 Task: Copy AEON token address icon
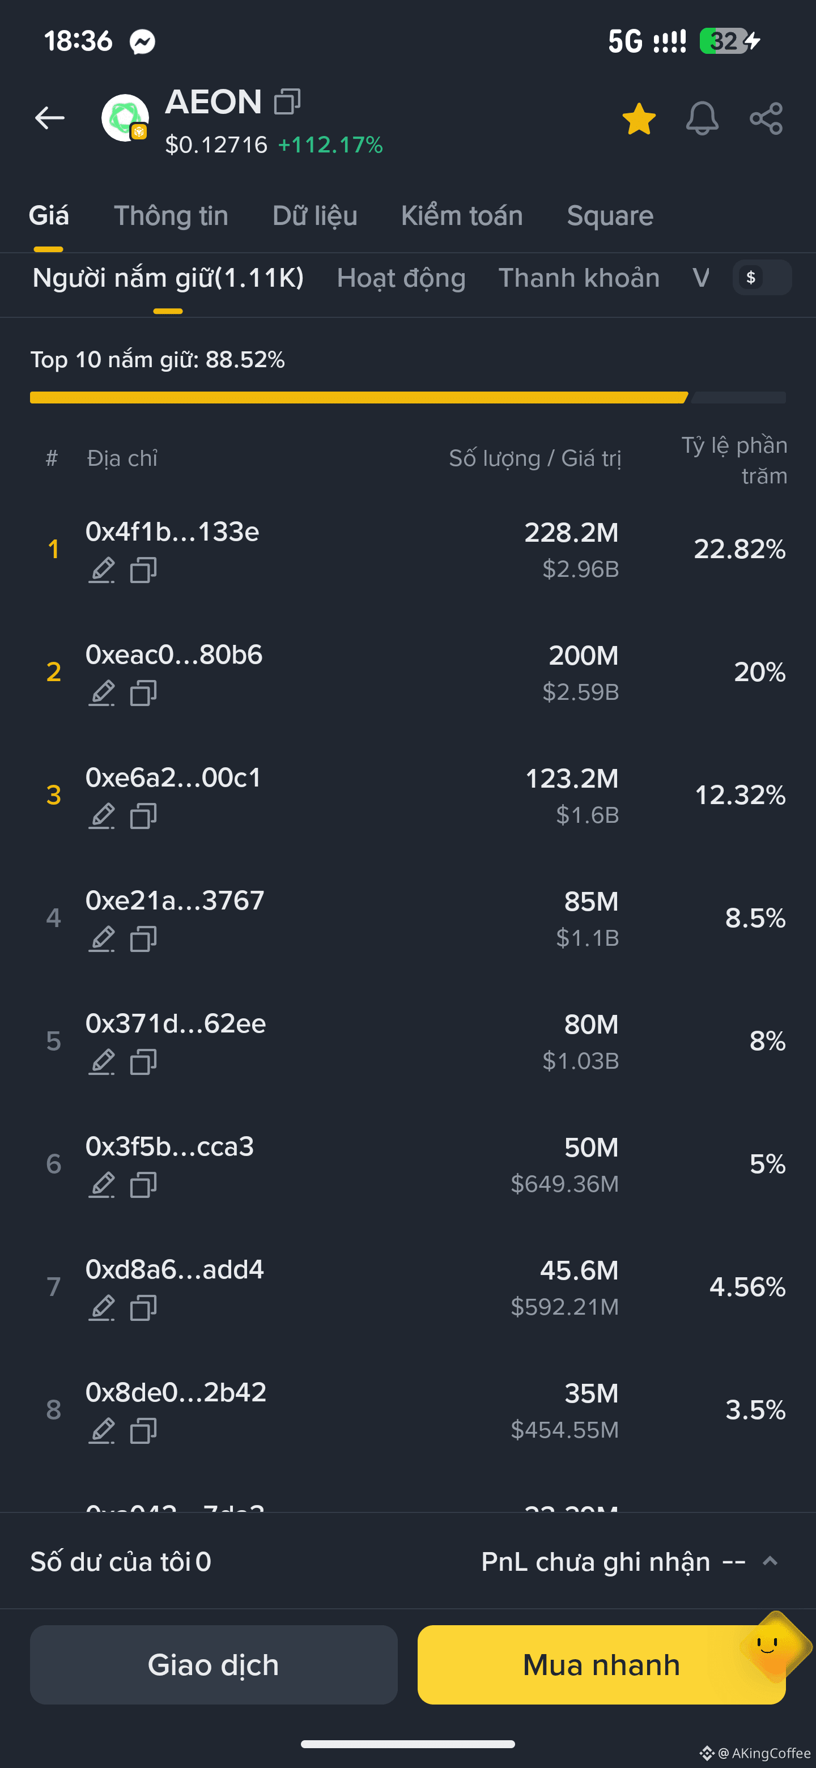pyautogui.click(x=287, y=101)
